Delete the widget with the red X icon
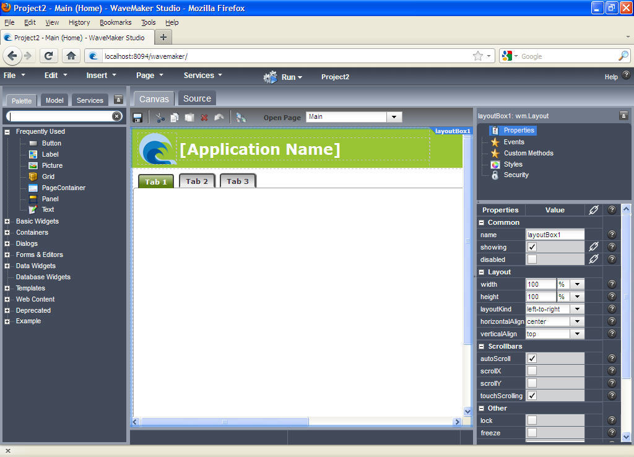This screenshot has width=634, height=457. coord(204,118)
